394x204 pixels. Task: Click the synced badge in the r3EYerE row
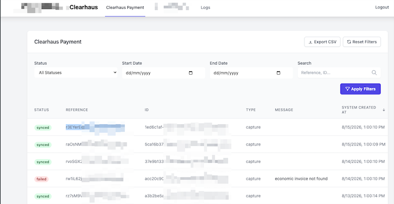click(43, 128)
